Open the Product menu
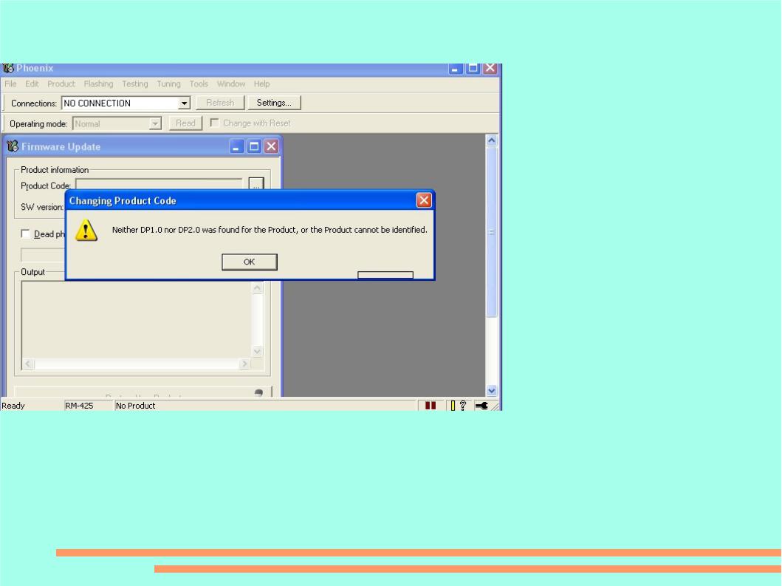Image resolution: width=782 pixels, height=586 pixels. [x=61, y=84]
